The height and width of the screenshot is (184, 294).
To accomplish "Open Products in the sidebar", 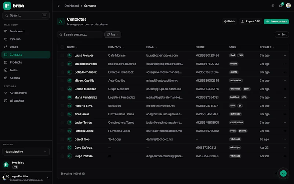I will 26,62.
